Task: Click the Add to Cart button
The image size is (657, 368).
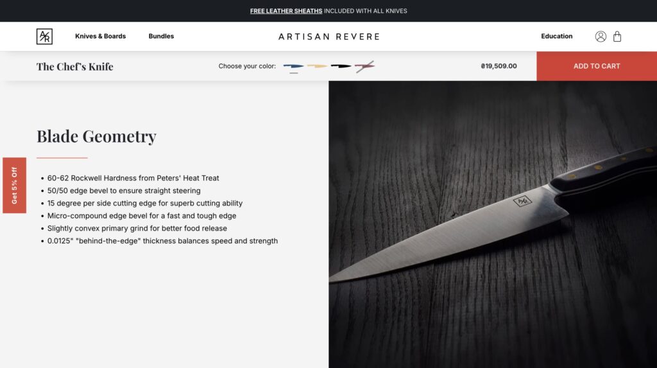Action: [x=597, y=66]
